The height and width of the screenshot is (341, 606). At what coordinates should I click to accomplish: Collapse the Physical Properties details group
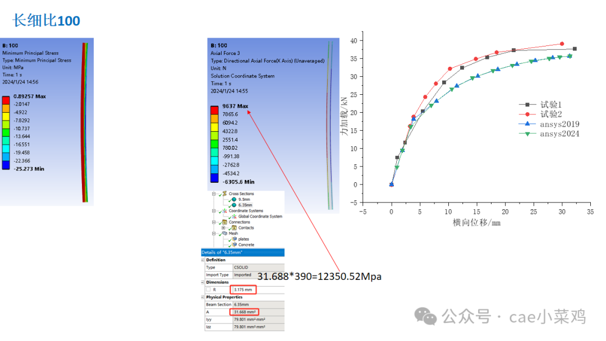203,297
